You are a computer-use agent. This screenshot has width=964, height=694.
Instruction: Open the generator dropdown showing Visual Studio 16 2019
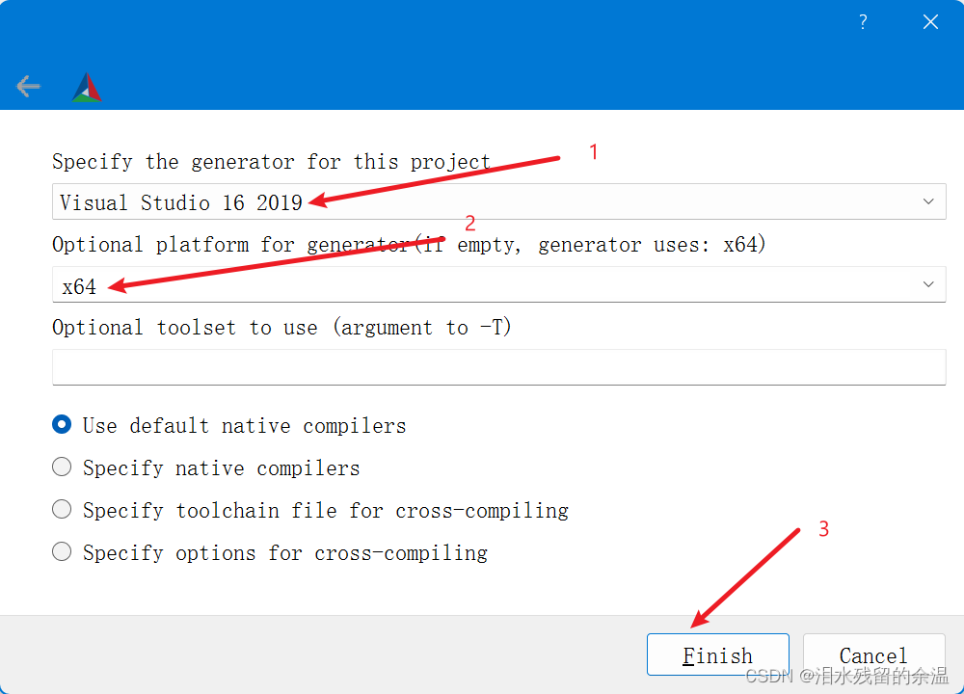click(x=499, y=201)
